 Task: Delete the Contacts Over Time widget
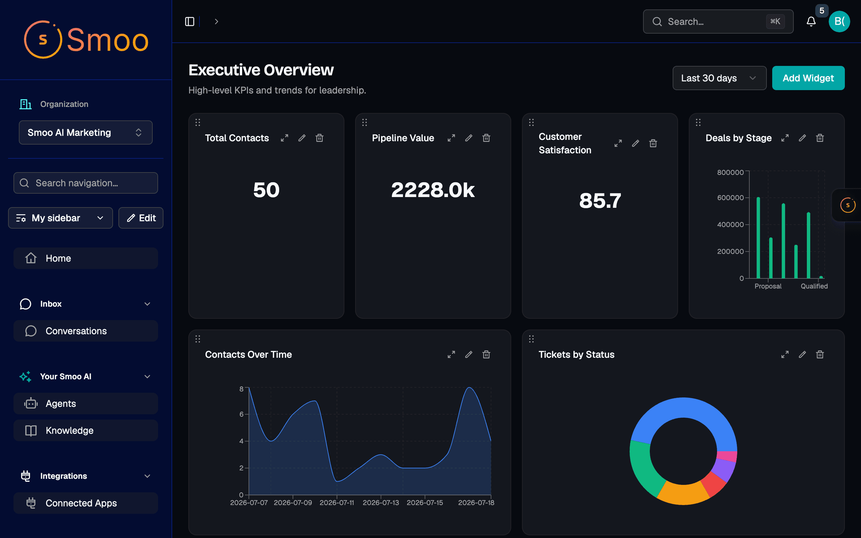pos(486,354)
